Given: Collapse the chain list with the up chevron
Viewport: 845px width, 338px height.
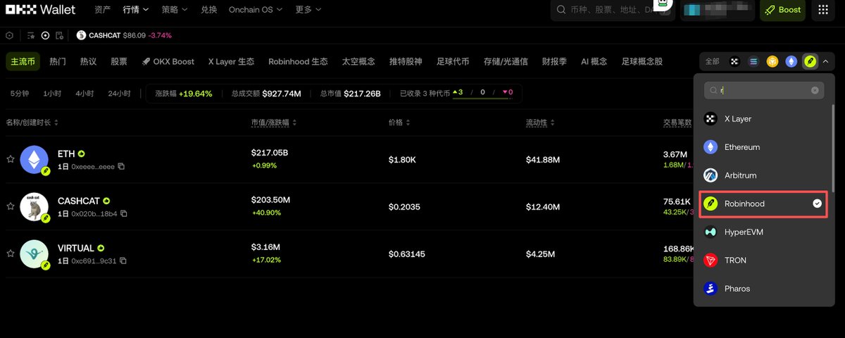Looking at the screenshot, I should [x=825, y=61].
